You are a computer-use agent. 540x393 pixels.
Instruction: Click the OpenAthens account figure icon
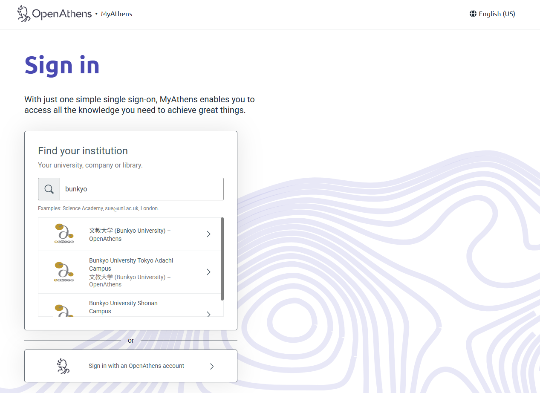pos(64,366)
